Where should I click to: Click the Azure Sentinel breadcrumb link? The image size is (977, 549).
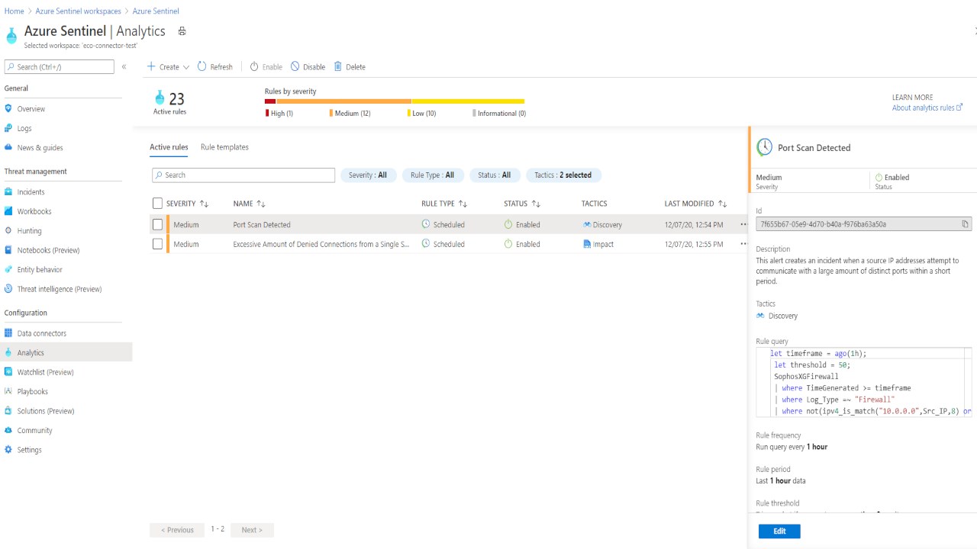tap(156, 11)
